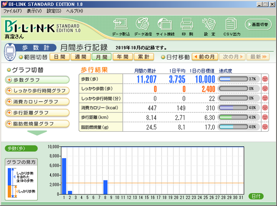Click the 日付 green axis label
Image resolution: width=277 pixels, height=206 pixels.
click(x=256, y=196)
